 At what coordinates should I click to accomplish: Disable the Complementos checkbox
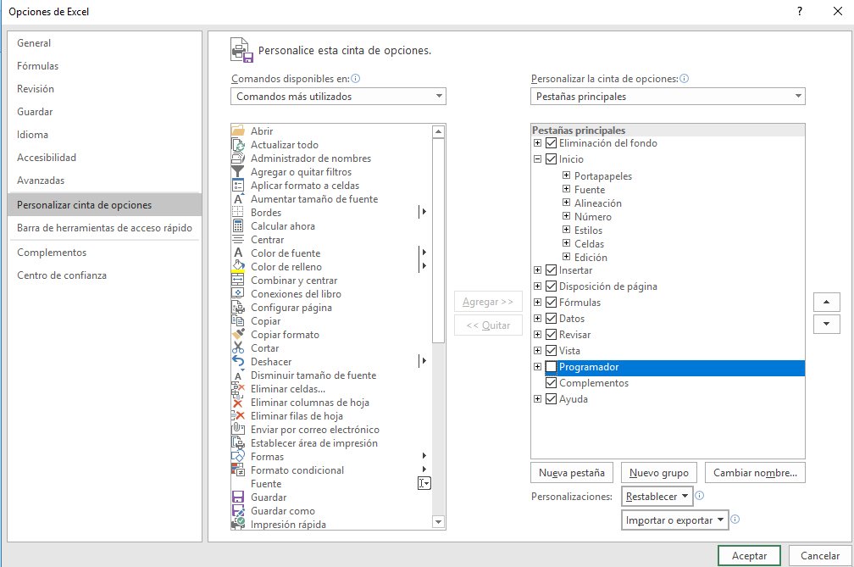(x=551, y=383)
